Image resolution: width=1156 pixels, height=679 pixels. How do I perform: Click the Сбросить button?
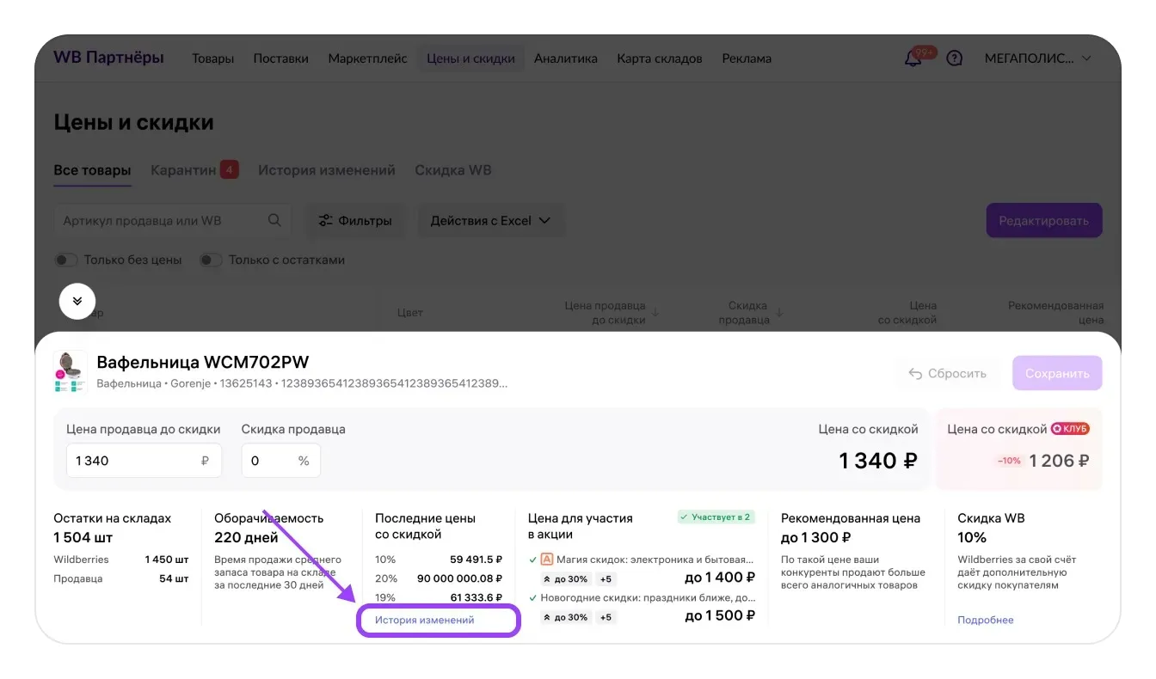(x=947, y=373)
